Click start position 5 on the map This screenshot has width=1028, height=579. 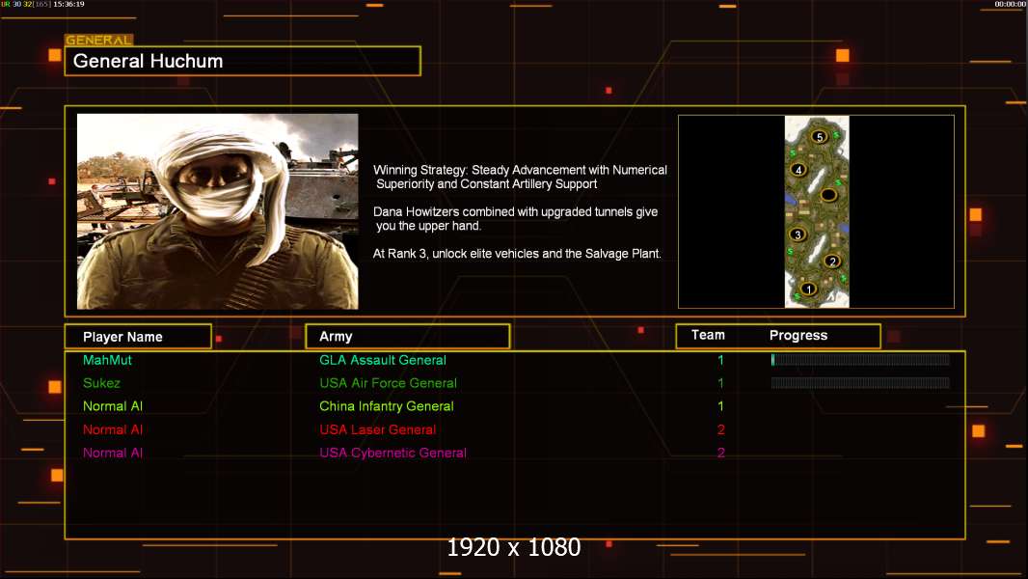pos(819,136)
